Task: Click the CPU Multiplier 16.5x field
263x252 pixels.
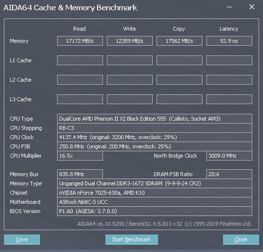Action: point(80,156)
